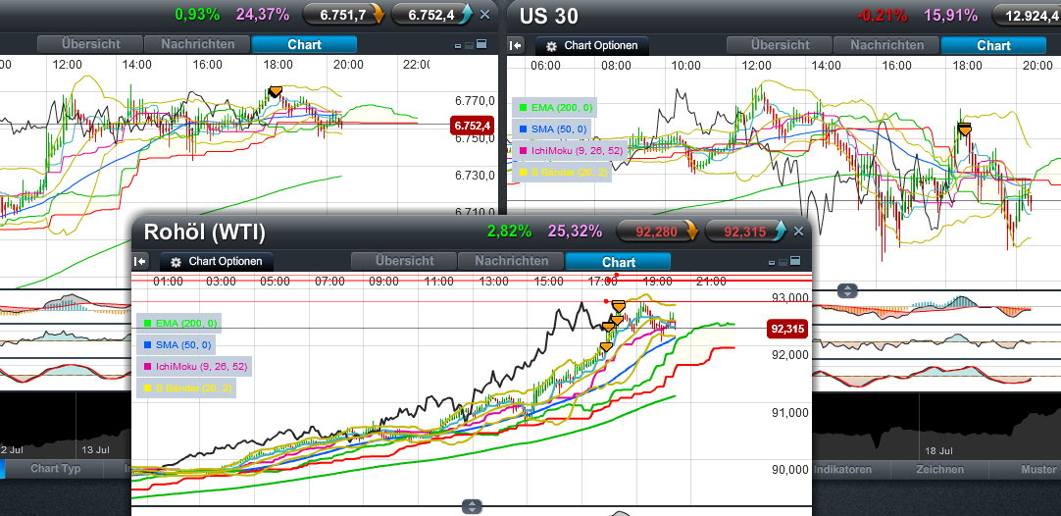The image size is (1061, 516).
Task: Click order marker in left index chart
Action: point(275,92)
